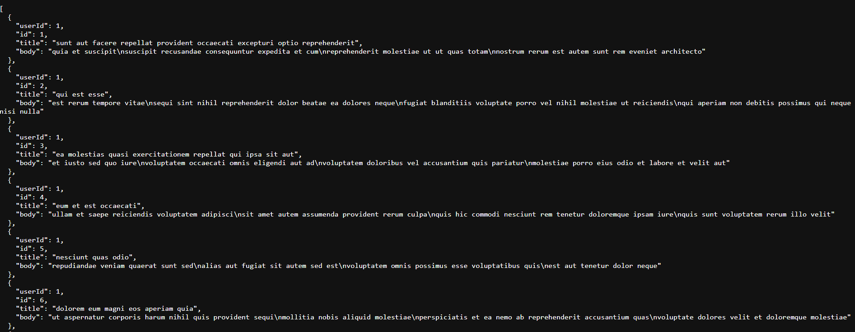
Task: Click the body text starting "est rerum tempore"
Action: click(x=449, y=103)
